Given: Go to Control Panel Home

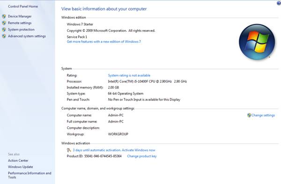Looking at the screenshot, I should point(23,7).
